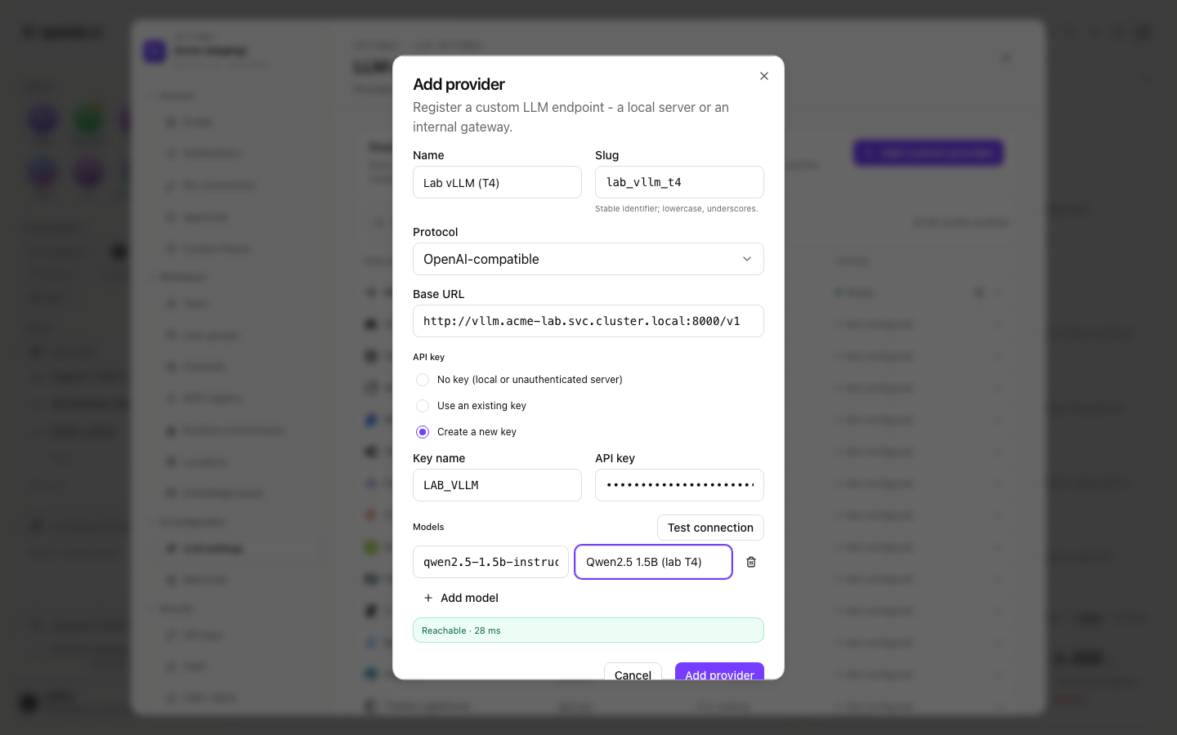Click the Reachable 28 ms status banner
Image resolution: width=1177 pixels, height=735 pixels.
(588, 630)
